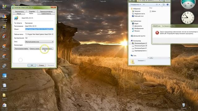
Task: Click the help icon in Explorer toolbar
Action: 168,5
